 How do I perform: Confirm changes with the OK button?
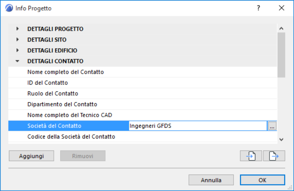coord(262,180)
